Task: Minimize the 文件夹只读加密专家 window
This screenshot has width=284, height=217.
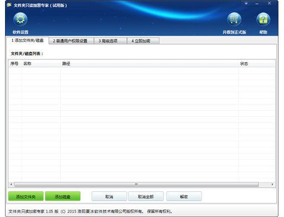Action: pyautogui.click(x=257, y=4)
